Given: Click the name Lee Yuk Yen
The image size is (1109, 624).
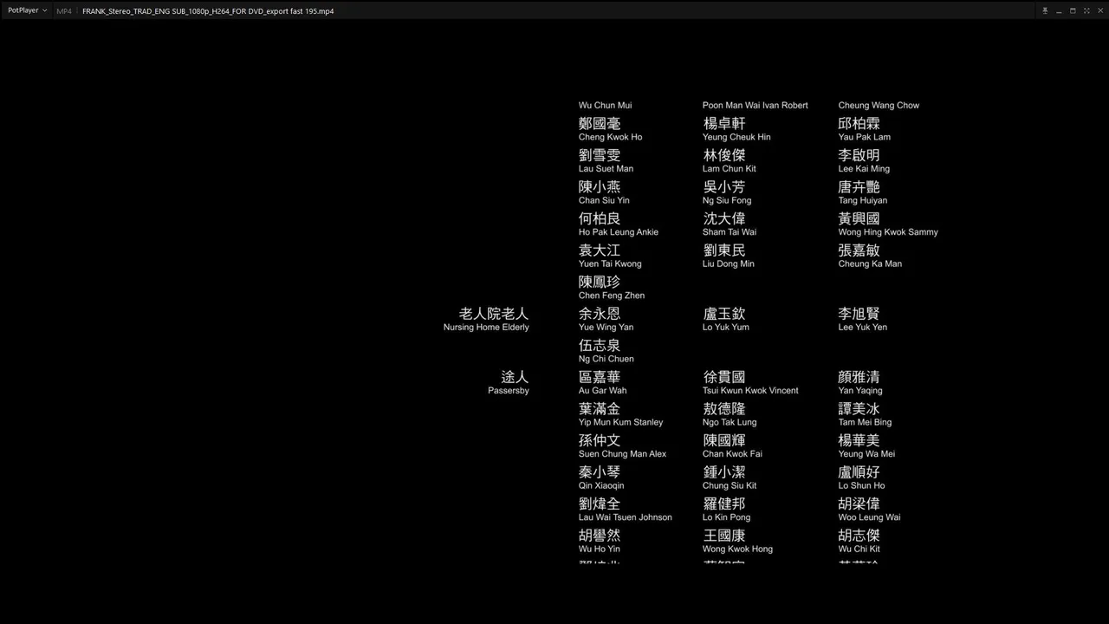Looking at the screenshot, I should point(863,328).
